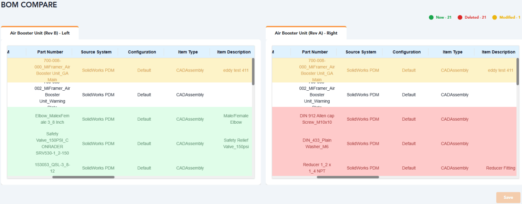Image resolution: width=522 pixels, height=204 pixels.
Task: Click the left table vertical scrollbar
Action: point(253,72)
